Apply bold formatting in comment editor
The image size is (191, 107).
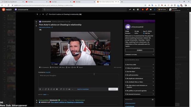(x=40, y=89)
